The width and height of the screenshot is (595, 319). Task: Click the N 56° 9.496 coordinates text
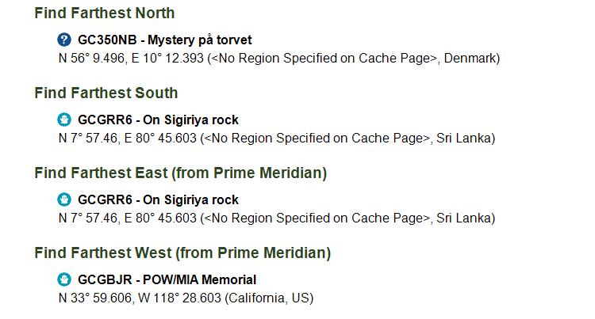pos(92,58)
